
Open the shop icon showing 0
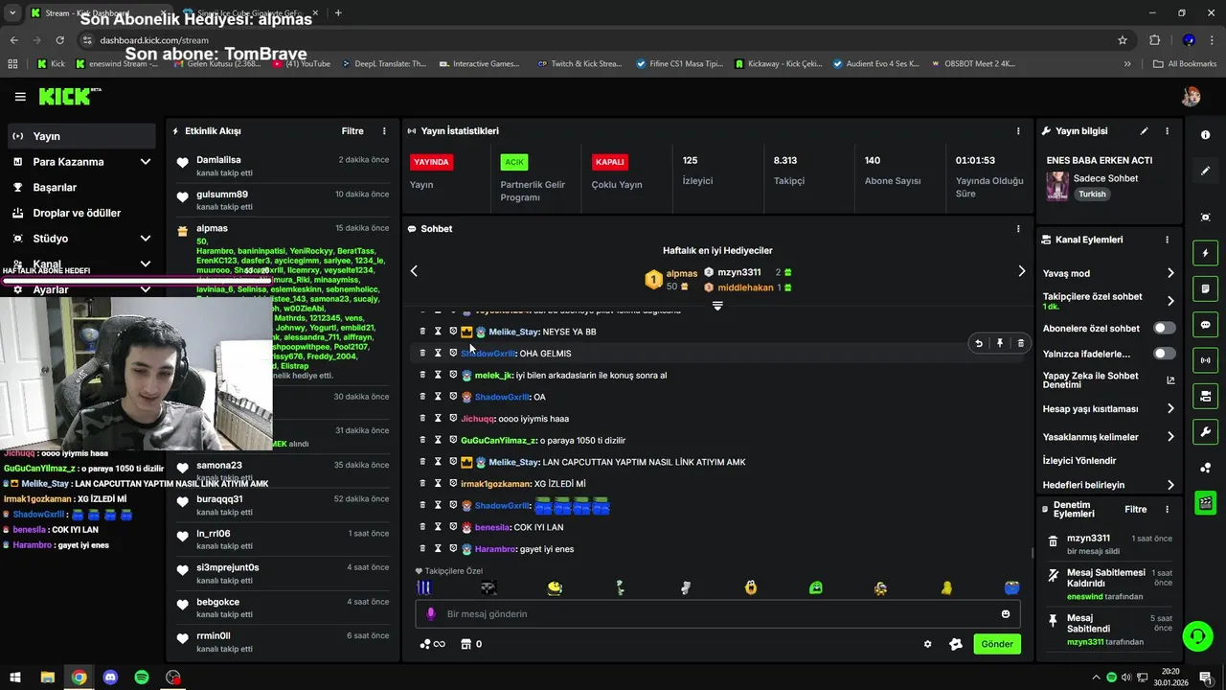pyautogui.click(x=471, y=644)
